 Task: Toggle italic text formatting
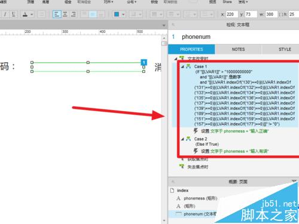tap(5, 14)
